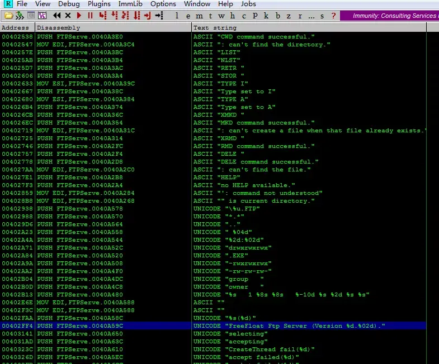439x364 pixels.
Task: Show Run trace with '...' button
Action: [x=311, y=17]
